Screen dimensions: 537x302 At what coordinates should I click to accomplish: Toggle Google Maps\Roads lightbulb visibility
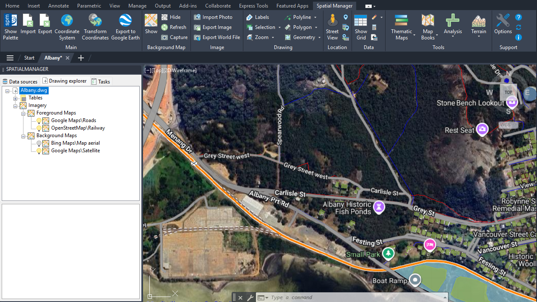[39, 121]
